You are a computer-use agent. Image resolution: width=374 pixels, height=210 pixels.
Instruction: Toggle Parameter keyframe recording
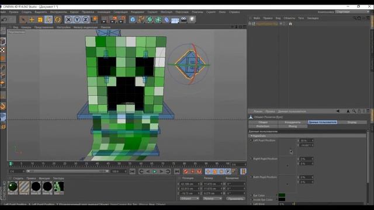[x=228, y=171]
